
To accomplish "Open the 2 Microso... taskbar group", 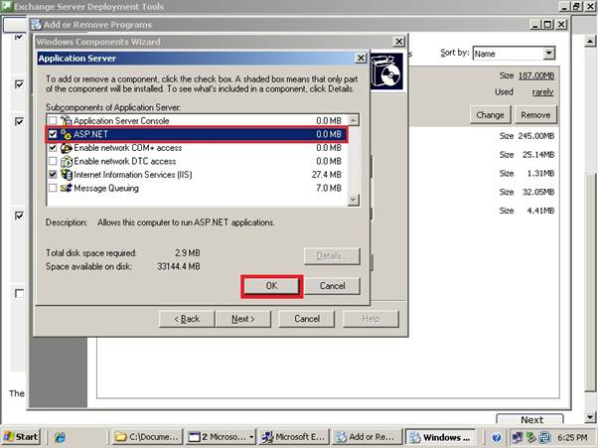I will (222, 437).
